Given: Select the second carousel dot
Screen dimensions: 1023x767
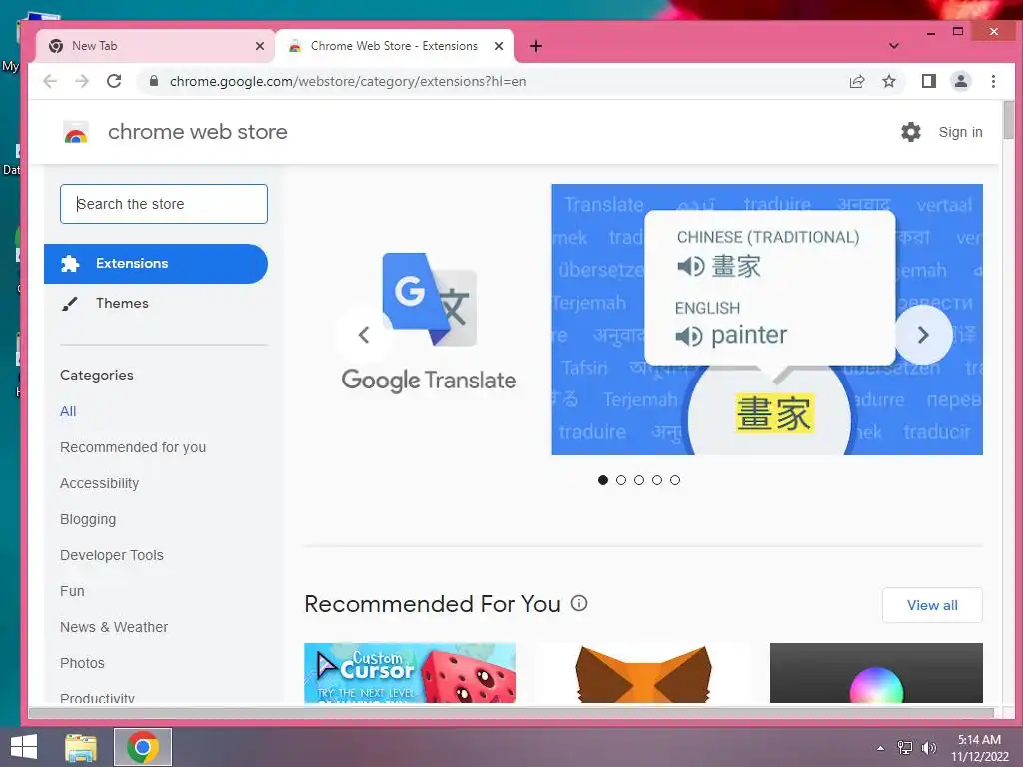Looking at the screenshot, I should click(x=621, y=480).
